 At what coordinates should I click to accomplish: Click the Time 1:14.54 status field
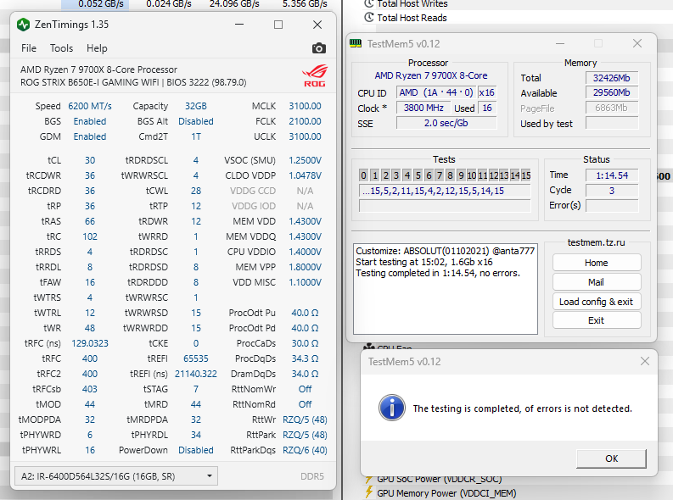point(612,175)
